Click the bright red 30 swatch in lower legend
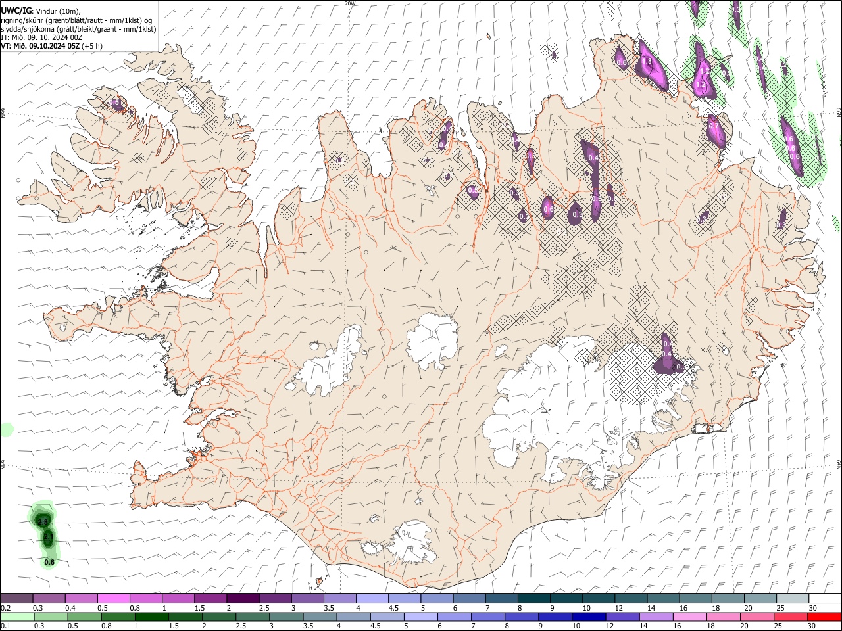The image size is (842, 631). click(824, 617)
